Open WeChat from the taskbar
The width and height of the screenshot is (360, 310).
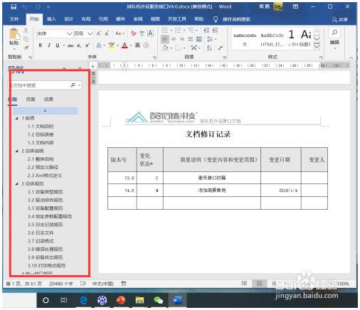tap(159, 300)
